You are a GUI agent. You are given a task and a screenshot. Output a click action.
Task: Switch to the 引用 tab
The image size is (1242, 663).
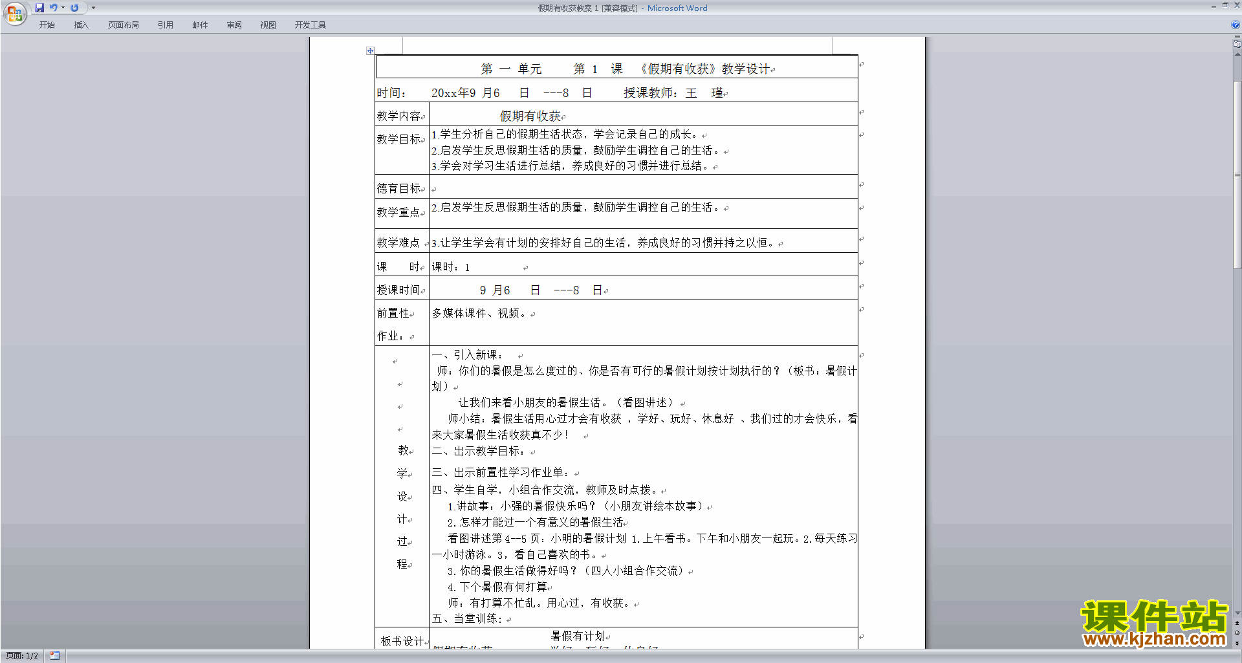pos(165,25)
